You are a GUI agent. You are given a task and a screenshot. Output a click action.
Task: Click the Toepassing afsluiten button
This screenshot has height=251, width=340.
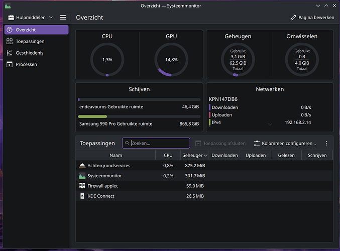(220, 144)
